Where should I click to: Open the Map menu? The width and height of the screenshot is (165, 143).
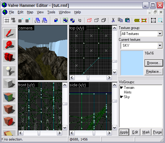click(x=30, y=12)
